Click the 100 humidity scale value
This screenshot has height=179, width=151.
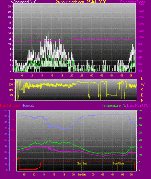(5, 110)
